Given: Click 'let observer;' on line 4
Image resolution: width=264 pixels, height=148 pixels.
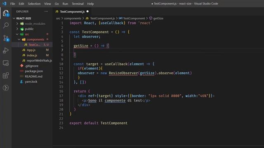Looking at the screenshot, I should 87,37.
